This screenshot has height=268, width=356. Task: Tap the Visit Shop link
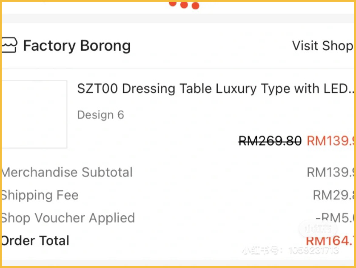(322, 46)
